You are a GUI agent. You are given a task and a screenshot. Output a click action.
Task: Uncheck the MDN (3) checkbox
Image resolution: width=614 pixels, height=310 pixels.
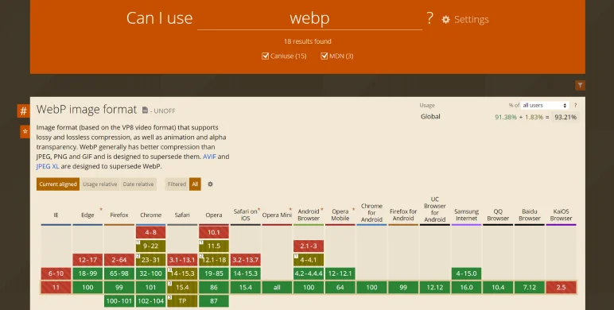coord(324,56)
